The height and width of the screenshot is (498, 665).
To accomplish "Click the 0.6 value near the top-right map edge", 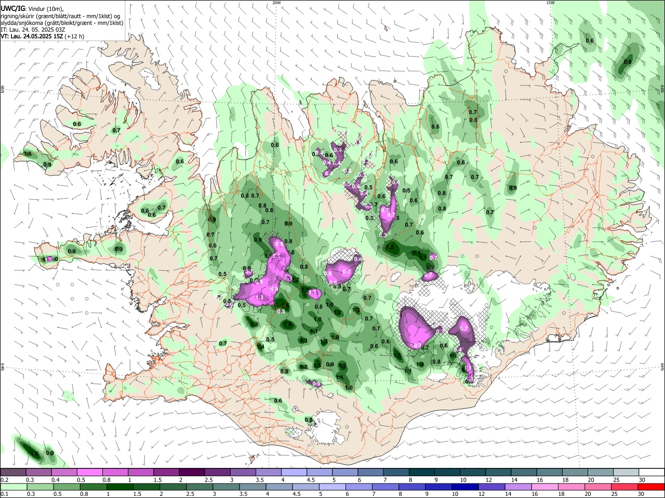I will (x=590, y=40).
